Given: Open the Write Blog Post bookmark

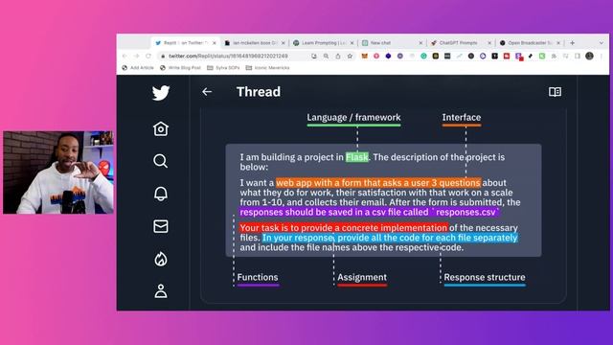Looking at the screenshot, I should point(180,68).
